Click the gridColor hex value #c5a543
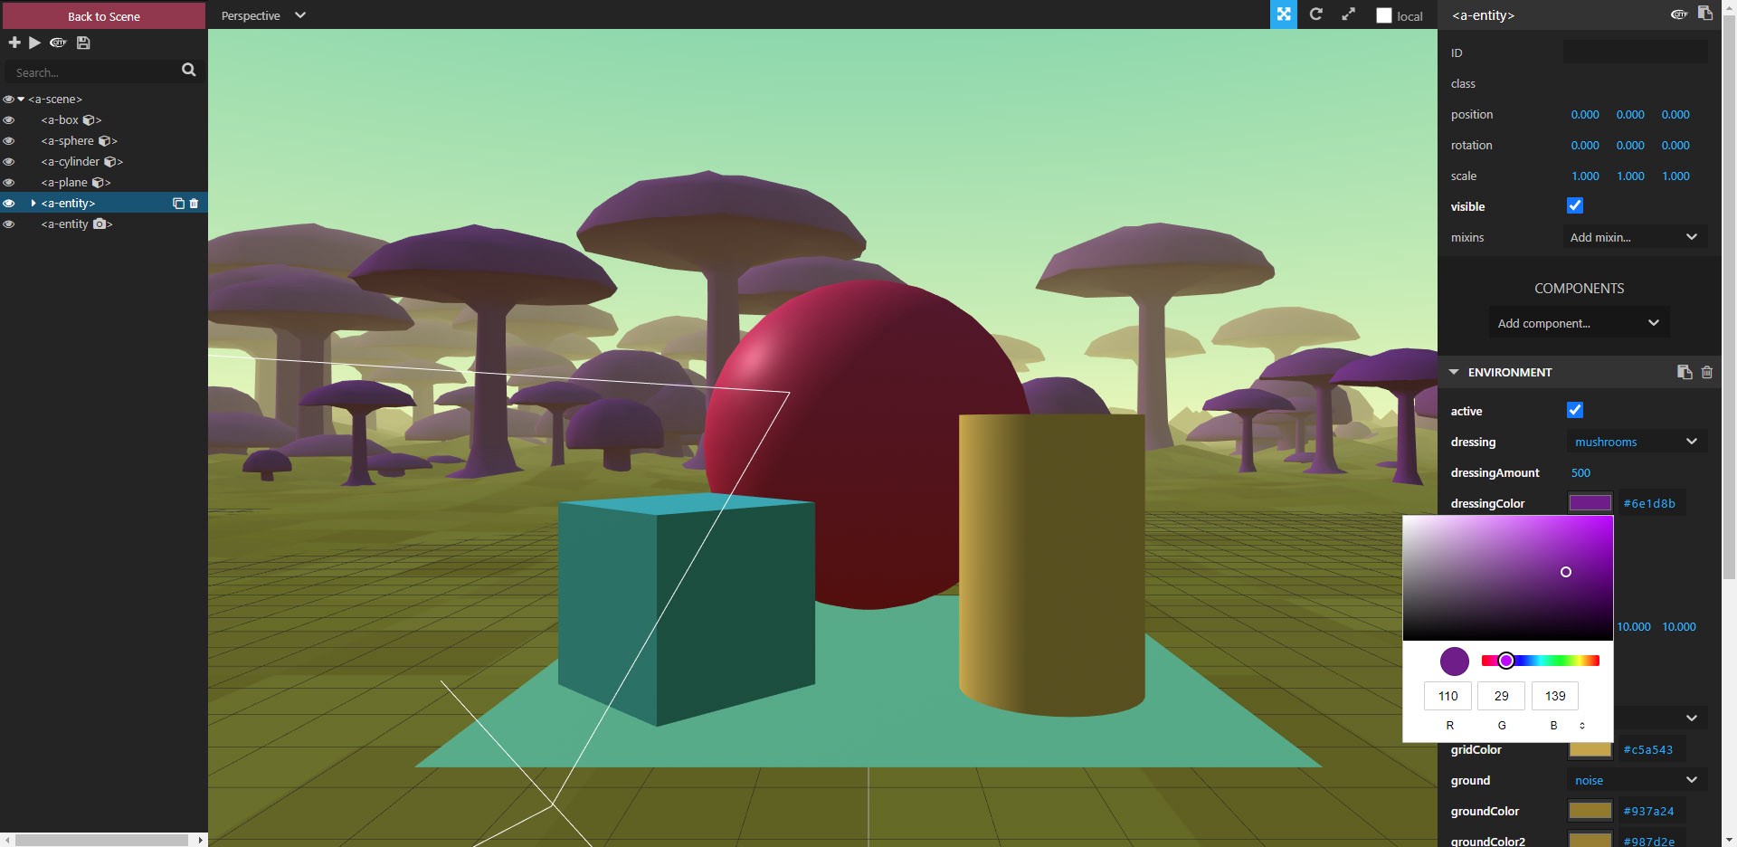 1648,749
